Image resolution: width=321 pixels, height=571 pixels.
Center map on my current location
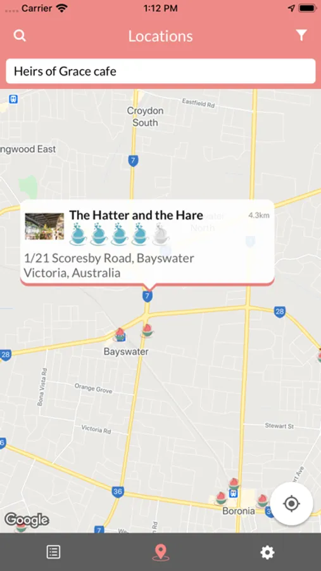[291, 504]
